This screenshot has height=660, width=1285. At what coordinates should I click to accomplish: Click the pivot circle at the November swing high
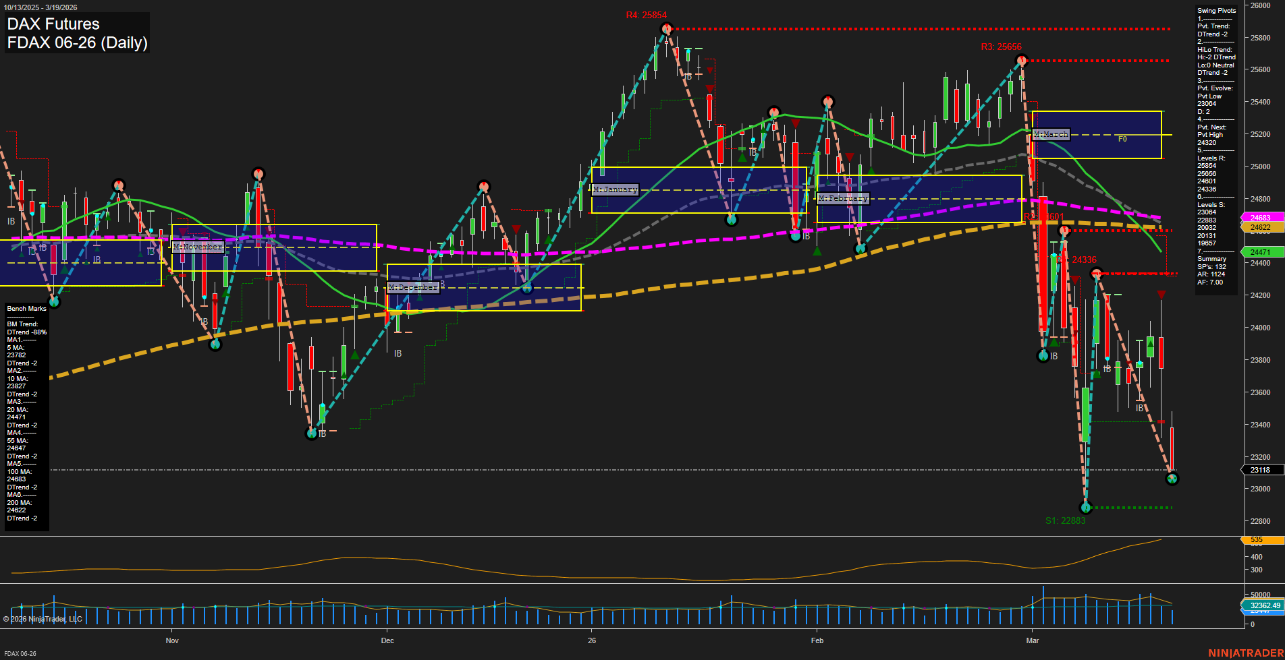click(258, 174)
